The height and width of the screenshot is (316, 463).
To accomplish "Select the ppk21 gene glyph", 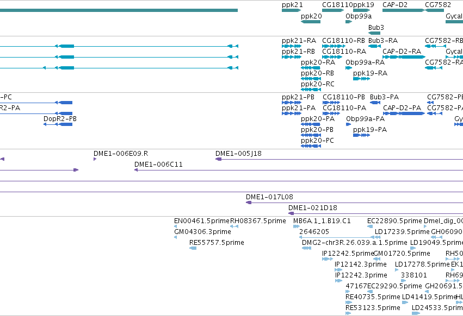I will pyautogui.click(x=291, y=10).
